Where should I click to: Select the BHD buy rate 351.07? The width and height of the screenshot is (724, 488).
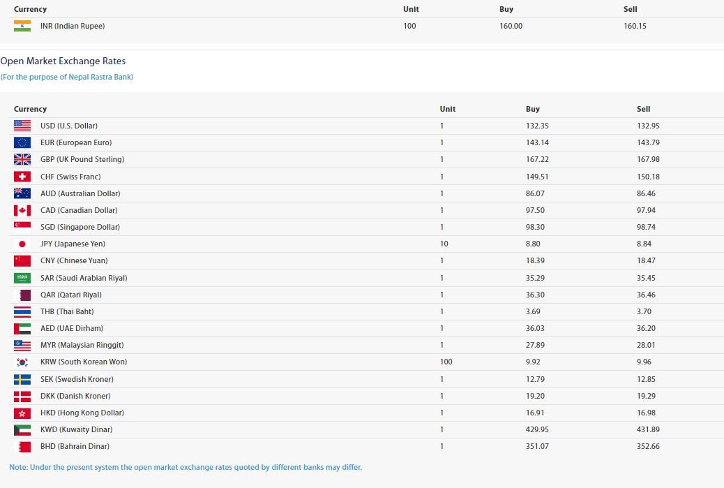point(537,446)
